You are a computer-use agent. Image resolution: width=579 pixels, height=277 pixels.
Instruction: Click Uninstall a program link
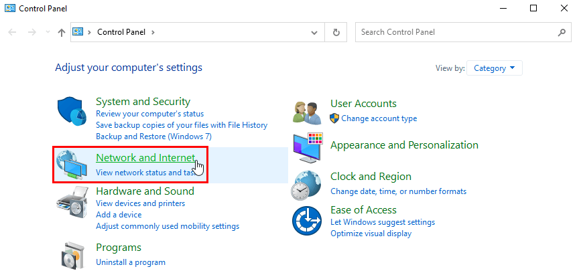131,263
